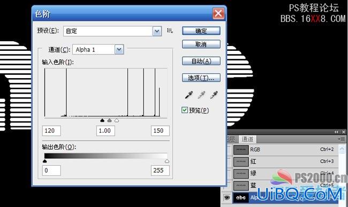
Task: Collapse the Channels panel with double arrows
Action: tap(336, 132)
